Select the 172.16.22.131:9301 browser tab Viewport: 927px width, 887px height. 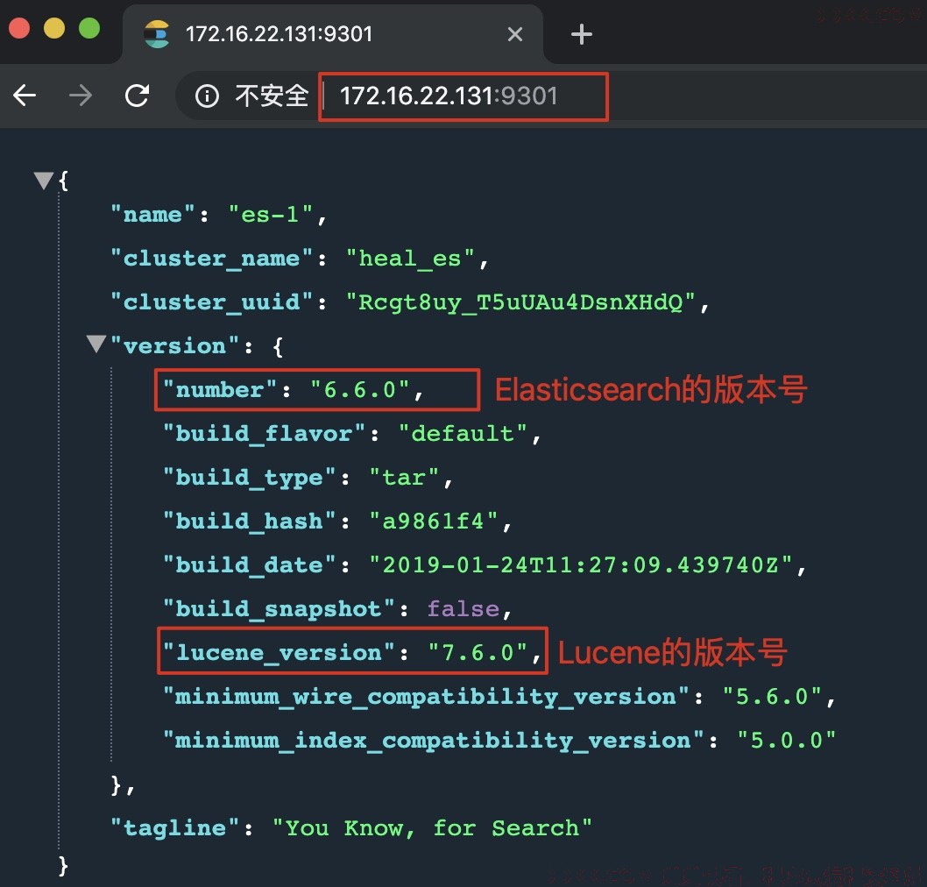click(x=333, y=34)
